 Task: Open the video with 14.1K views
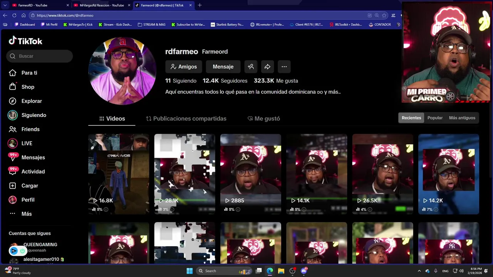pos(317,174)
